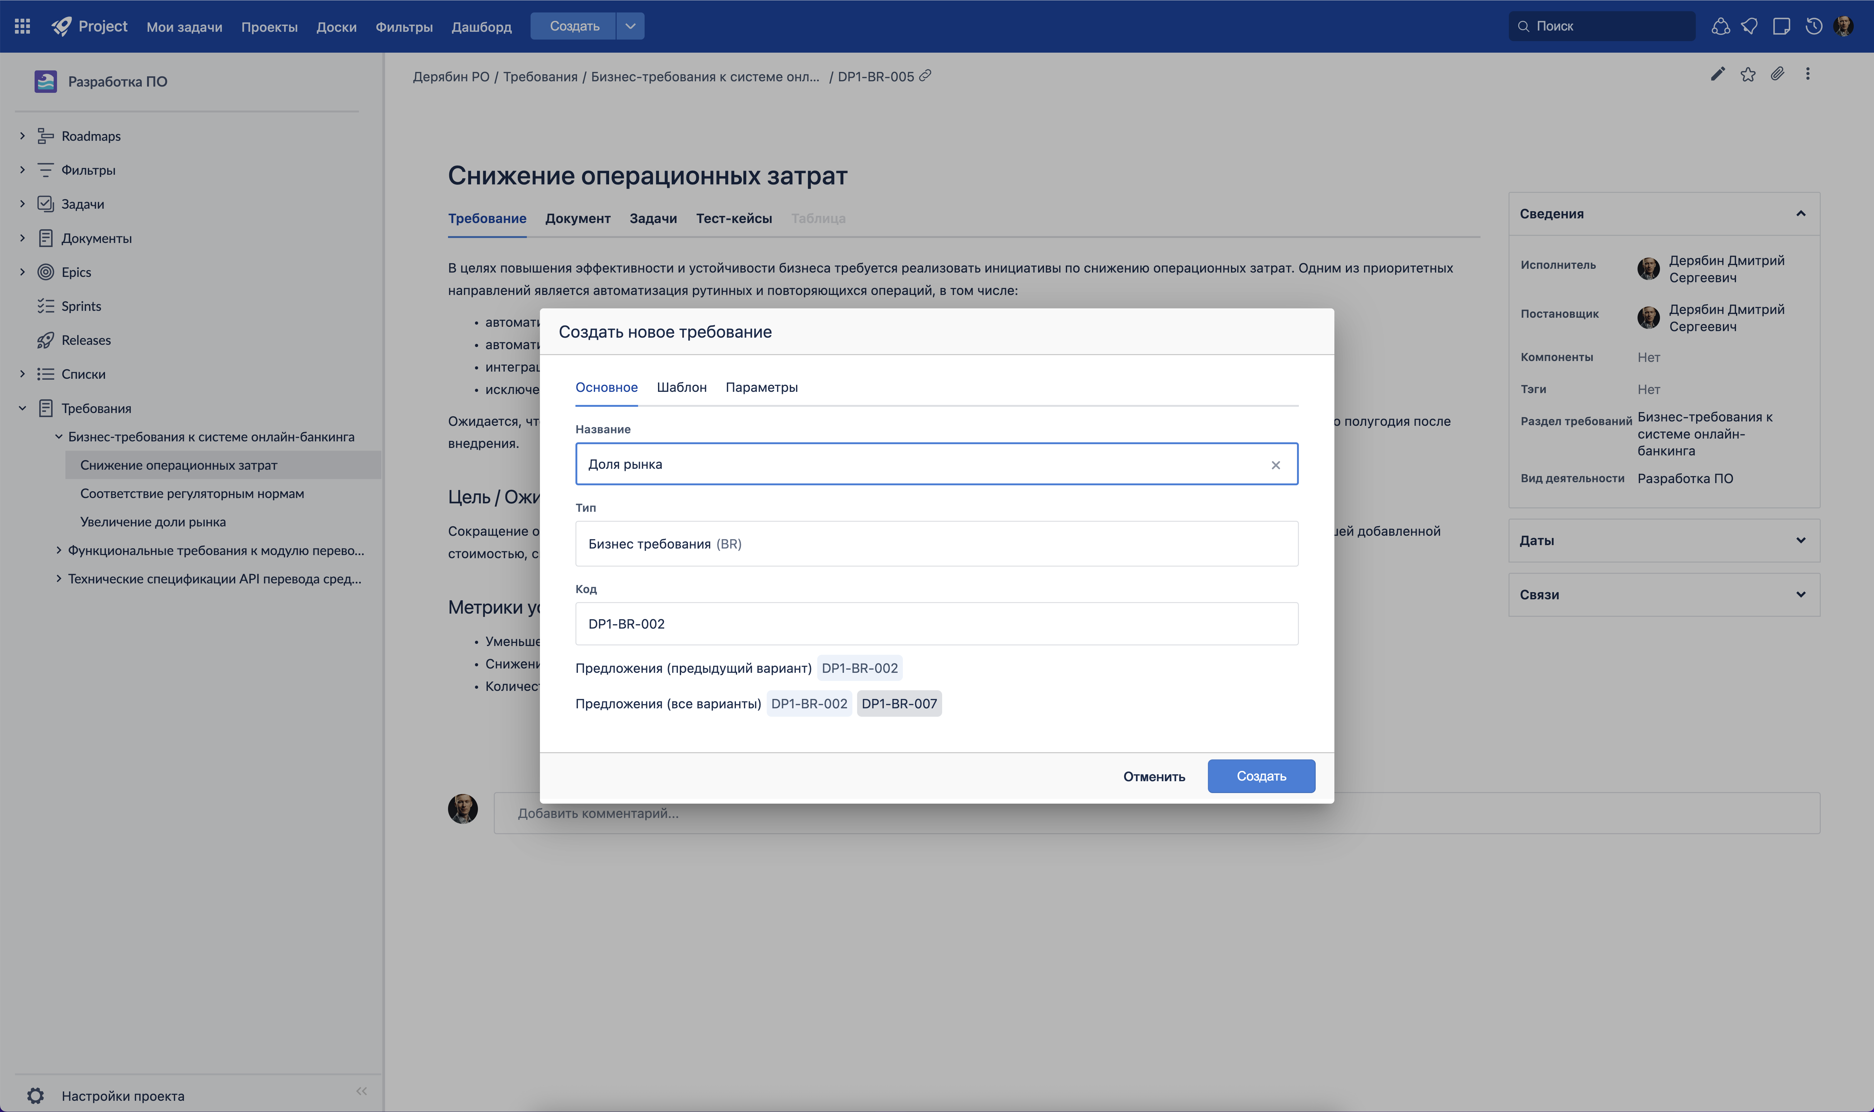Pick the DP1-BR-007 suggestion chip

[899, 704]
